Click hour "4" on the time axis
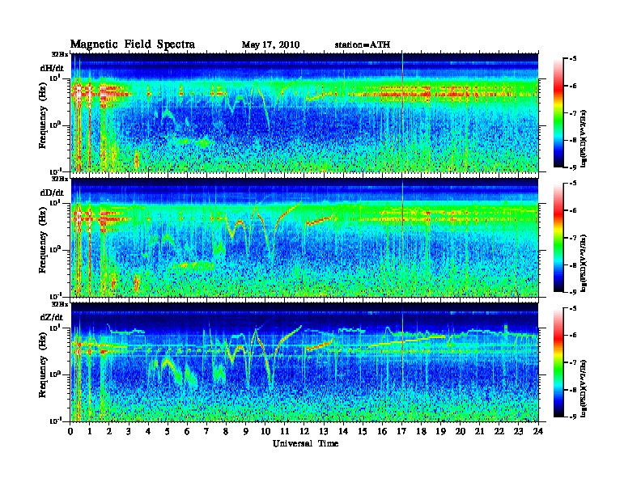The width and height of the screenshot is (641, 495). (148, 432)
